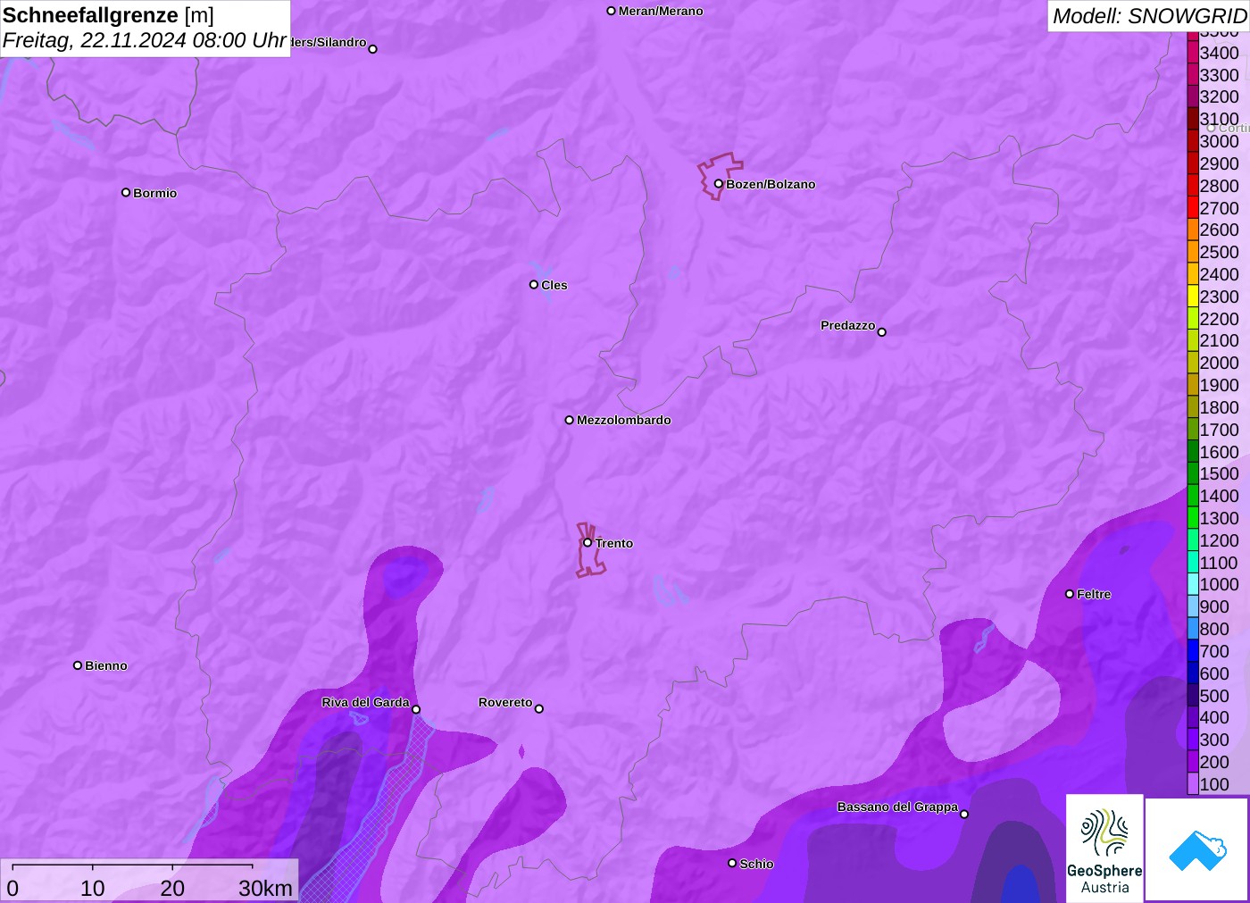Click the Meran/Merano location marker
This screenshot has height=903, width=1250.
(x=612, y=11)
